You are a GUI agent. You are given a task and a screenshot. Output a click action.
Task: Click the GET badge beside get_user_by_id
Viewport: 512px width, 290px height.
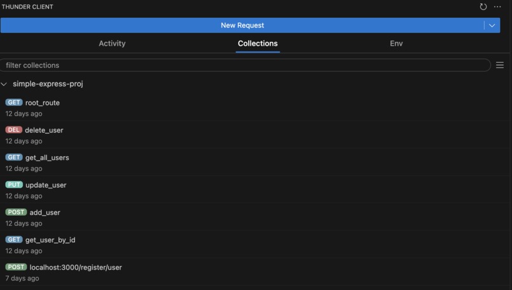pyautogui.click(x=14, y=239)
